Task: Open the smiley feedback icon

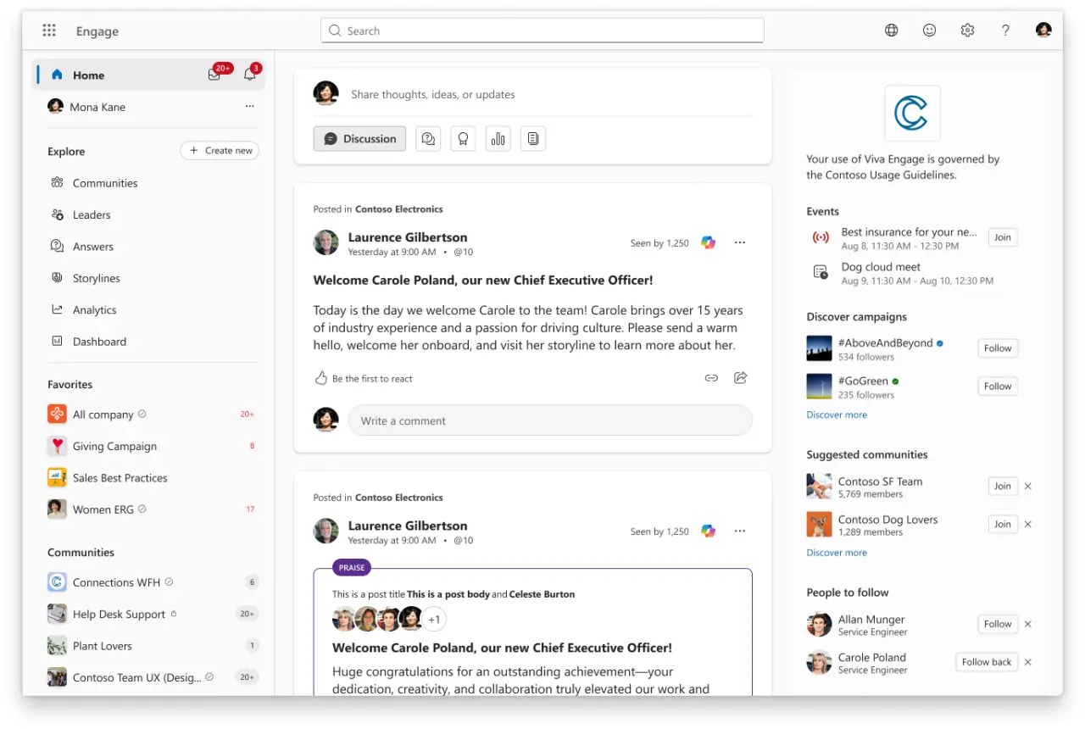Action: pos(929,31)
